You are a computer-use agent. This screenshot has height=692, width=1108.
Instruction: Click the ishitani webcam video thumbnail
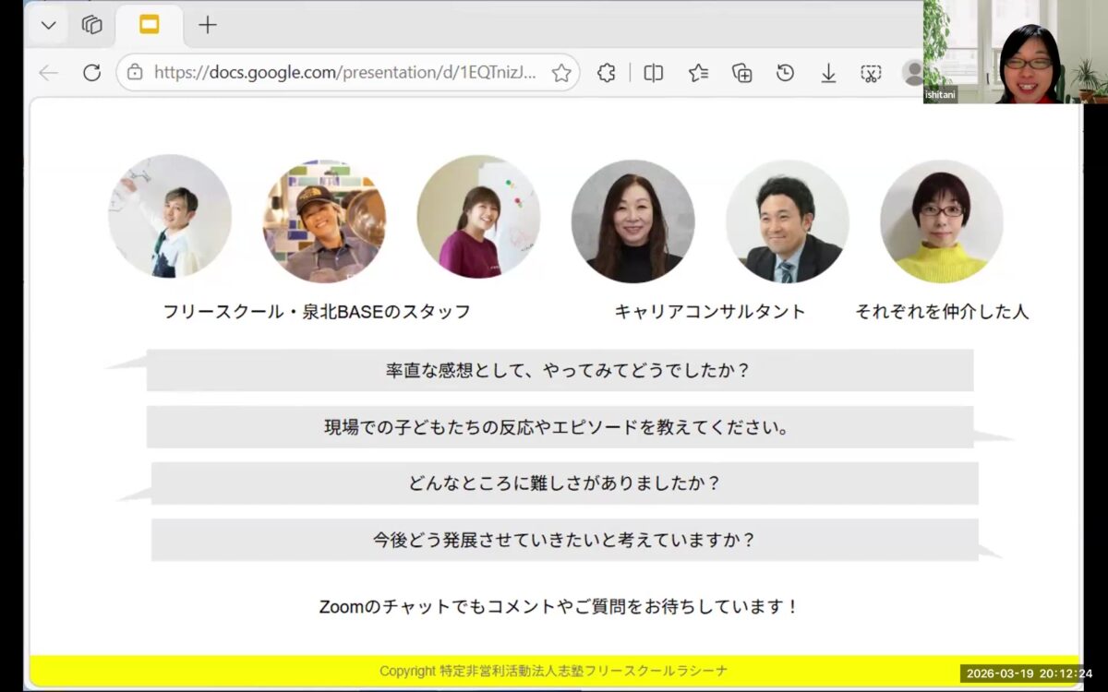pos(1015,51)
